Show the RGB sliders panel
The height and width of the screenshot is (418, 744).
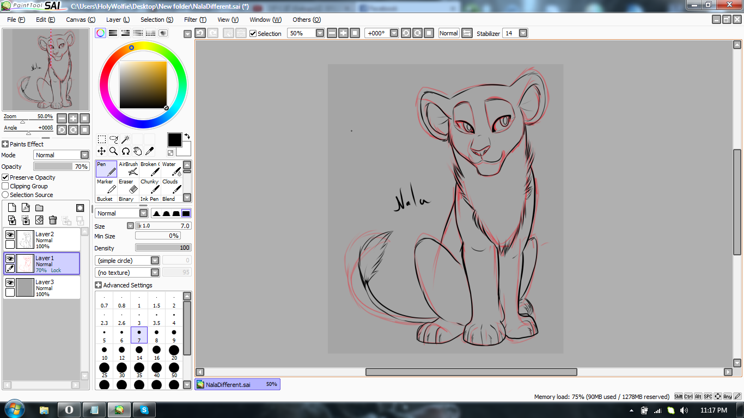point(113,33)
